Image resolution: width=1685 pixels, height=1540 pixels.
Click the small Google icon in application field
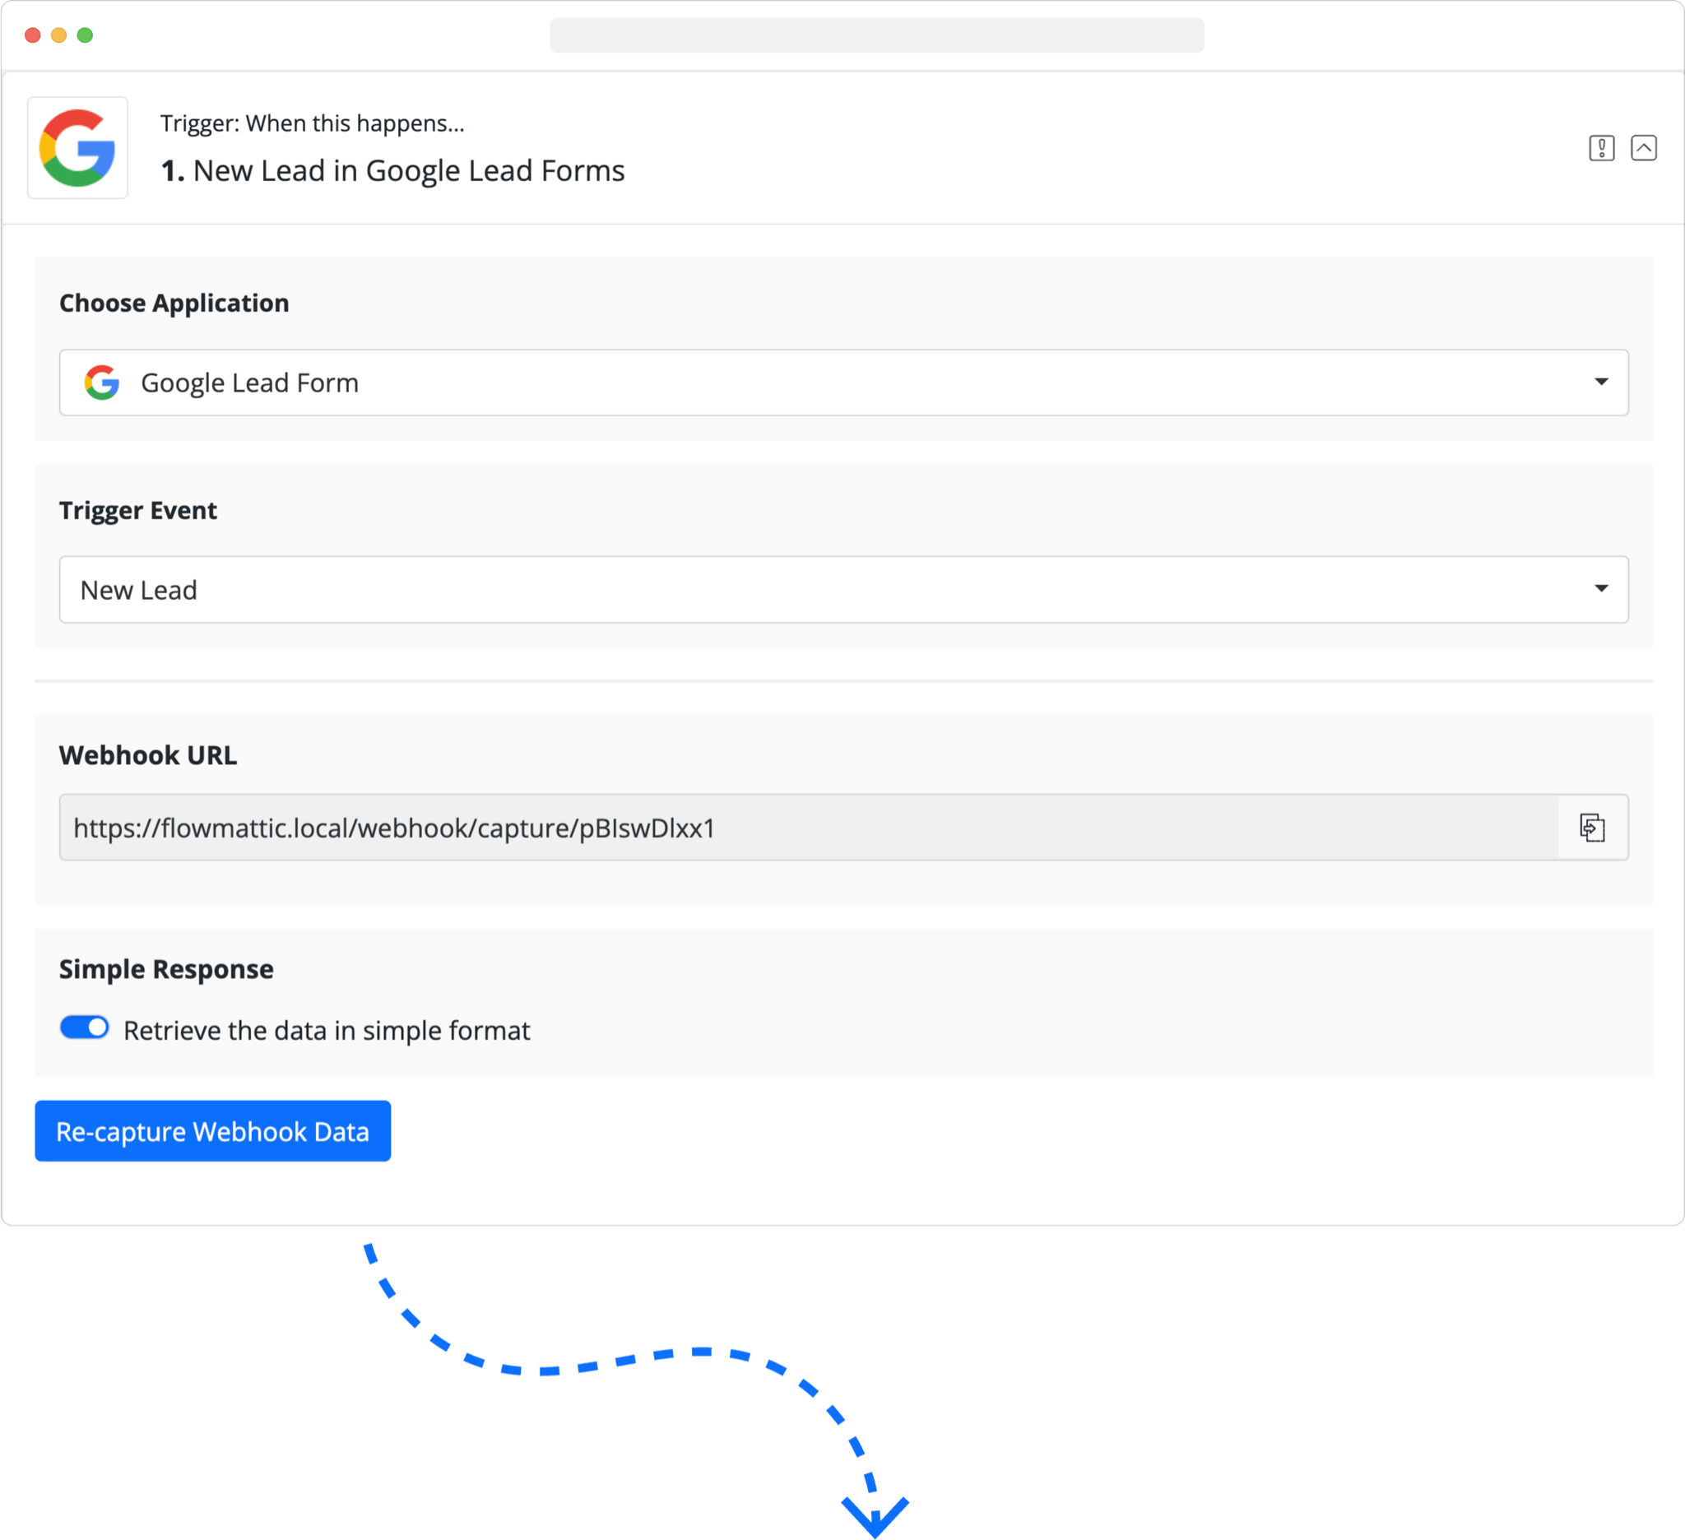click(102, 383)
